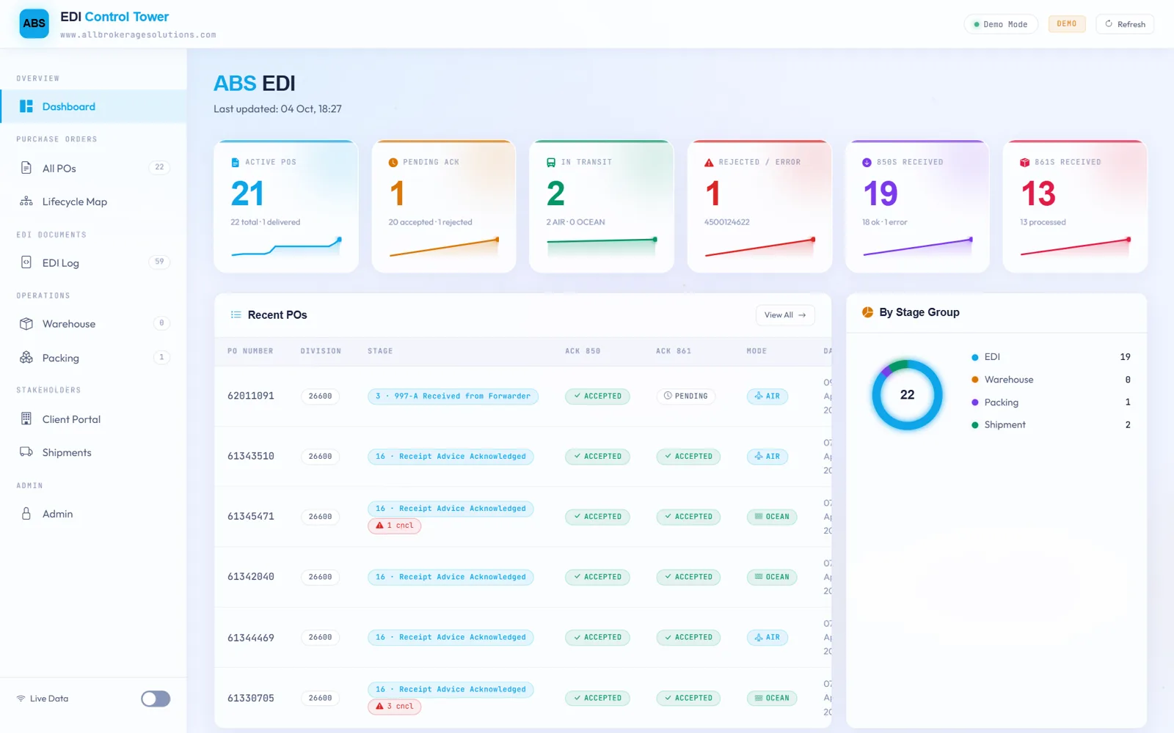Image resolution: width=1174 pixels, height=733 pixels.
Task: Click the 1 cncl warning badge
Action: (x=395, y=526)
